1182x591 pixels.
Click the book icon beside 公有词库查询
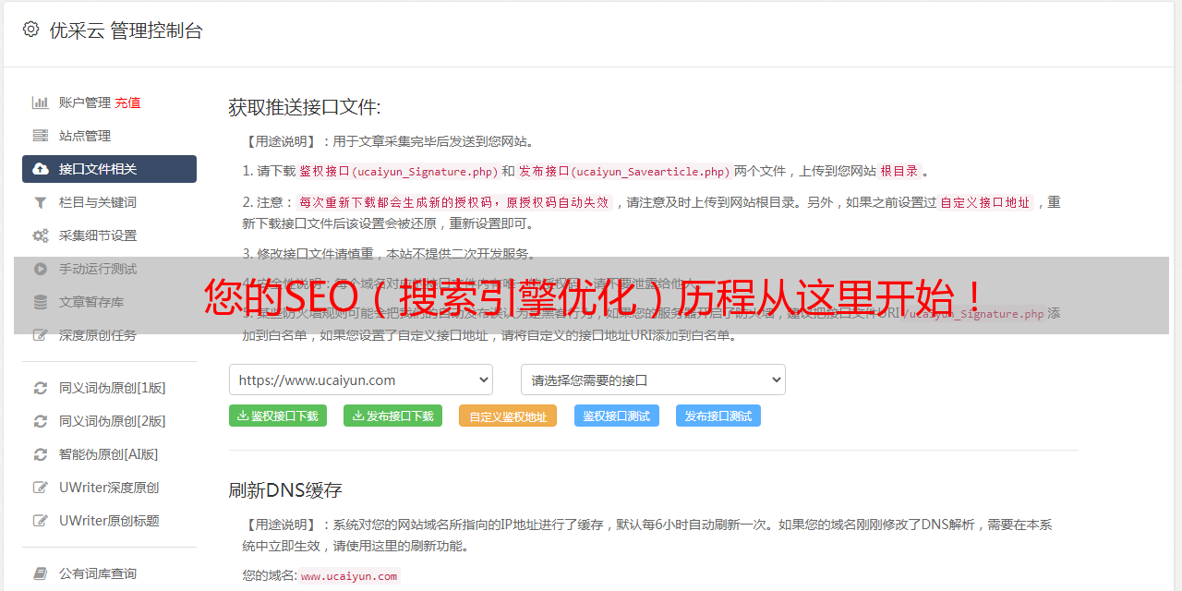click(x=41, y=573)
